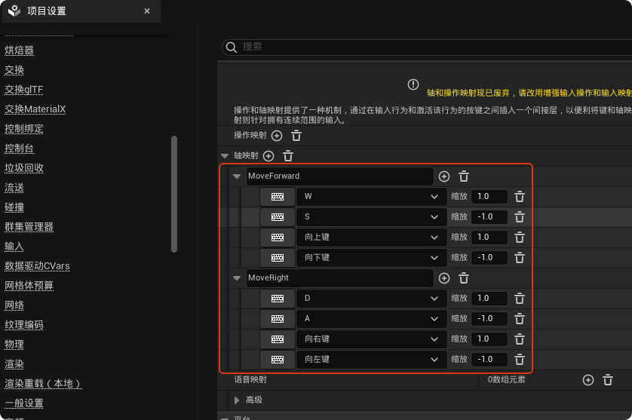This screenshot has height=420, width=632.
Task: Delete all action mappings (操作映射)
Action: (296, 136)
